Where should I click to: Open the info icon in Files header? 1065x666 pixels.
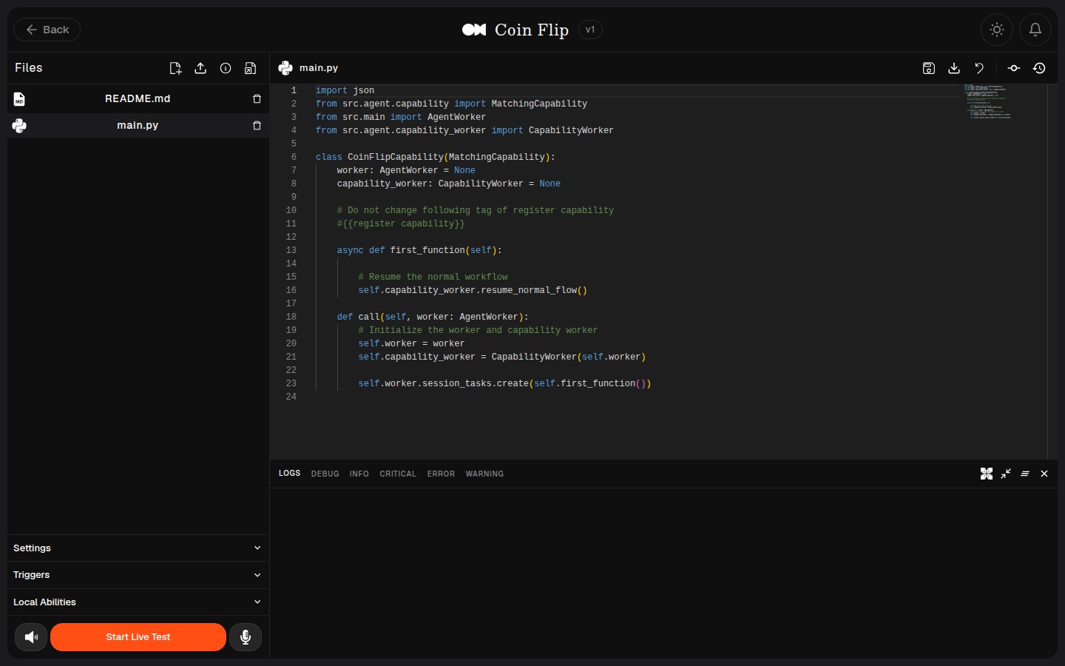click(x=226, y=68)
